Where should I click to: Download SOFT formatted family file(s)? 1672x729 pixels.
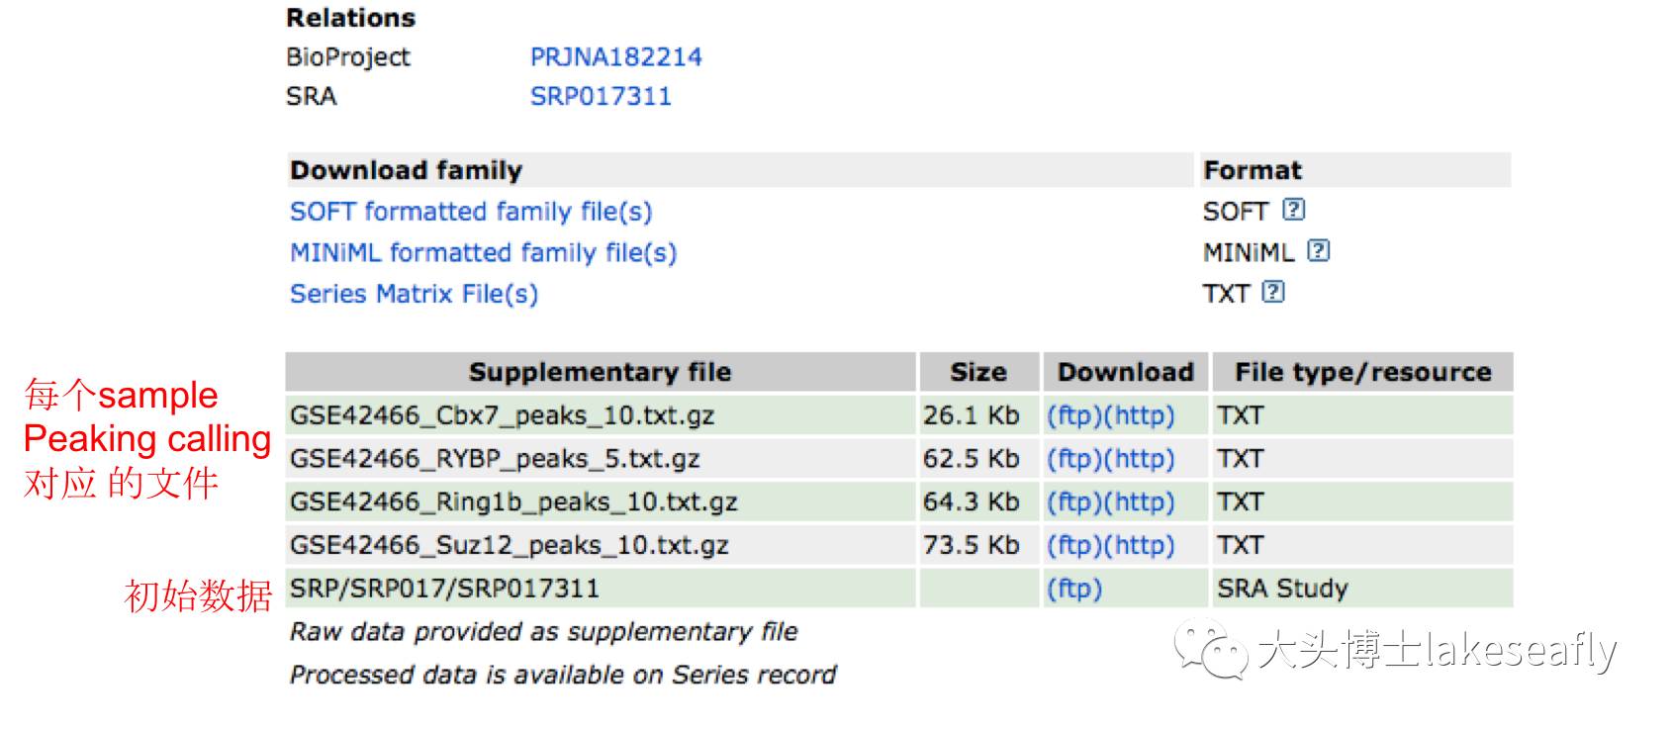tap(471, 212)
